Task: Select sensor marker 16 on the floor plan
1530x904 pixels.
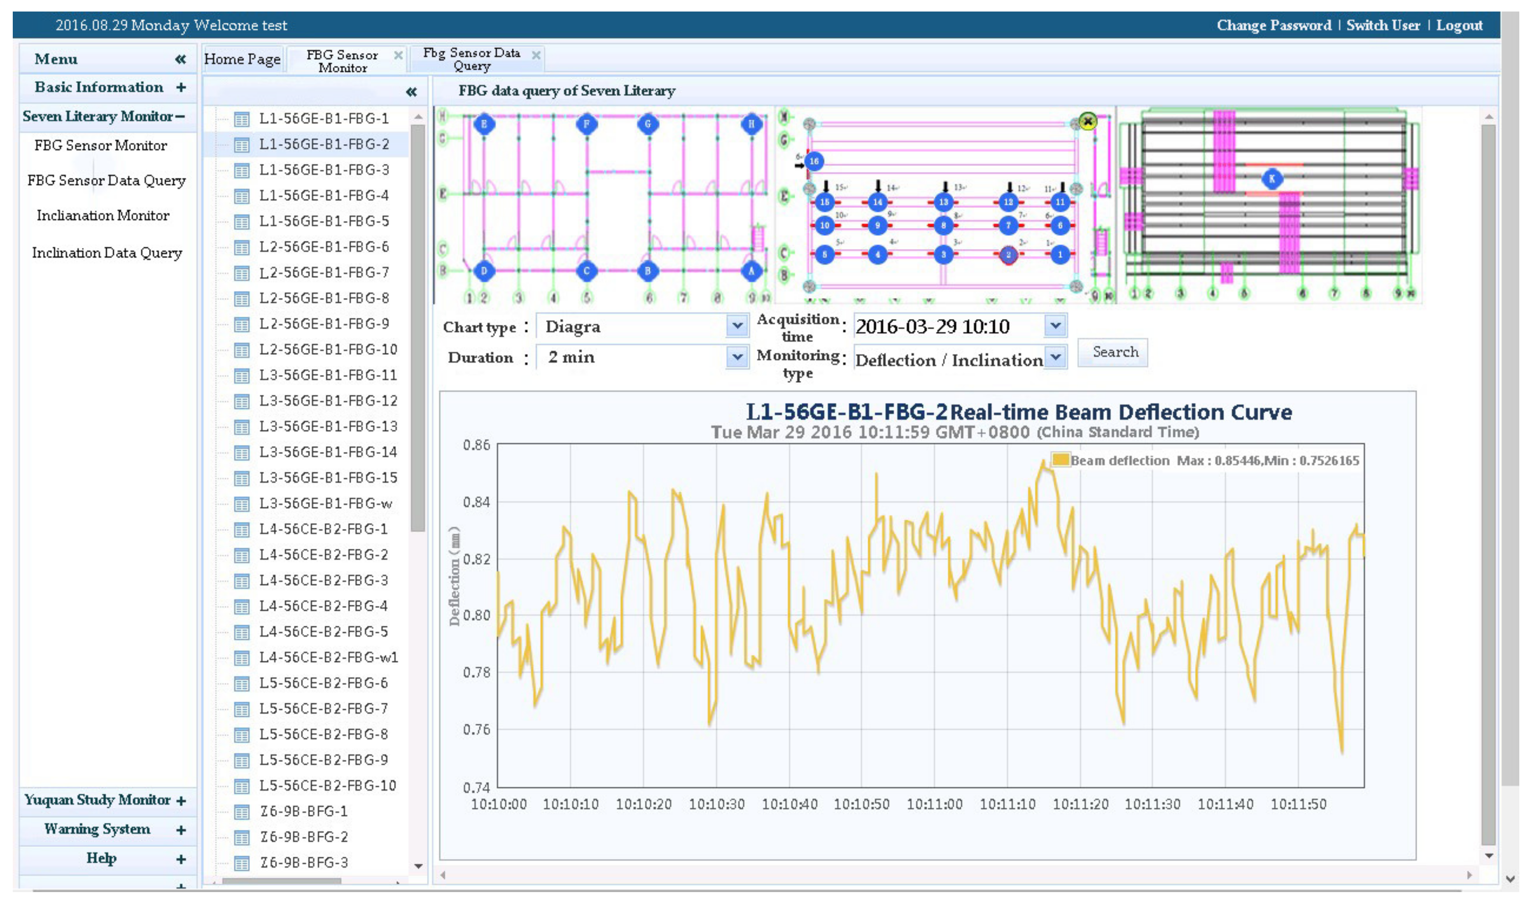Action: pyautogui.click(x=814, y=161)
